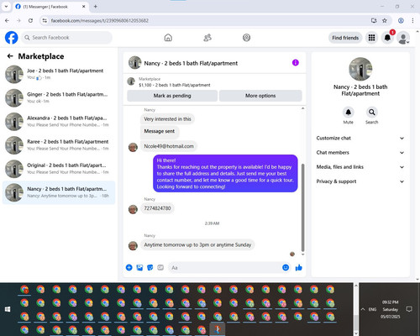The width and height of the screenshot is (420, 336).
Task: Show hidden system tray icons
Action: 363,309
